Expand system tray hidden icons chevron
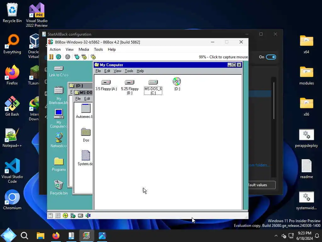The width and height of the screenshot is (322, 242). (x=276, y=236)
